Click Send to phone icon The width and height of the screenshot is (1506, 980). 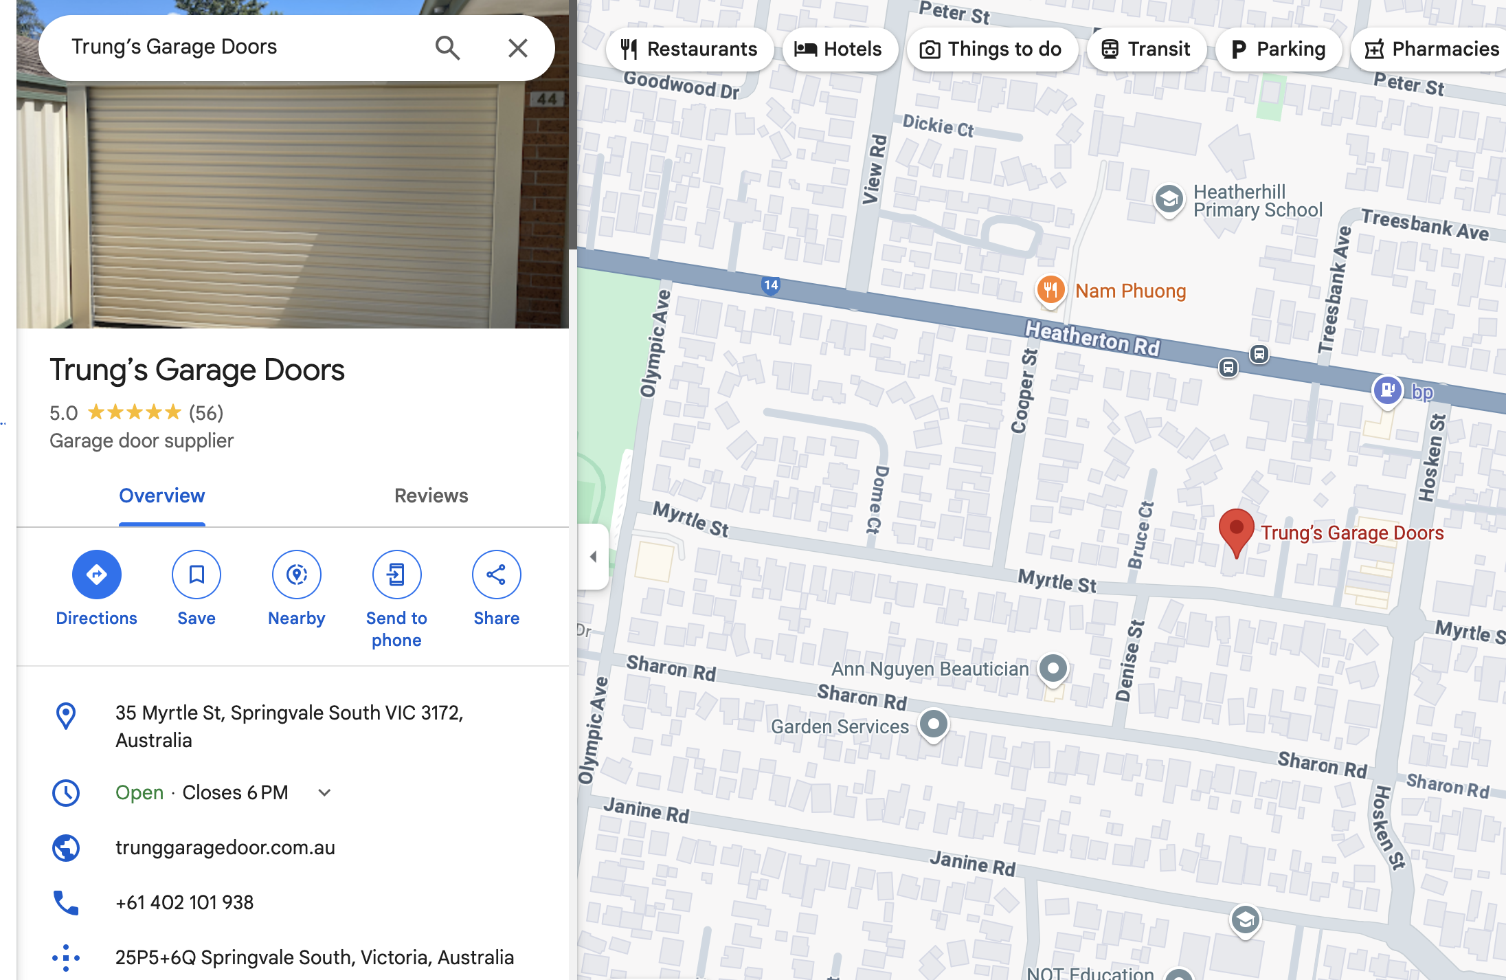(x=396, y=574)
